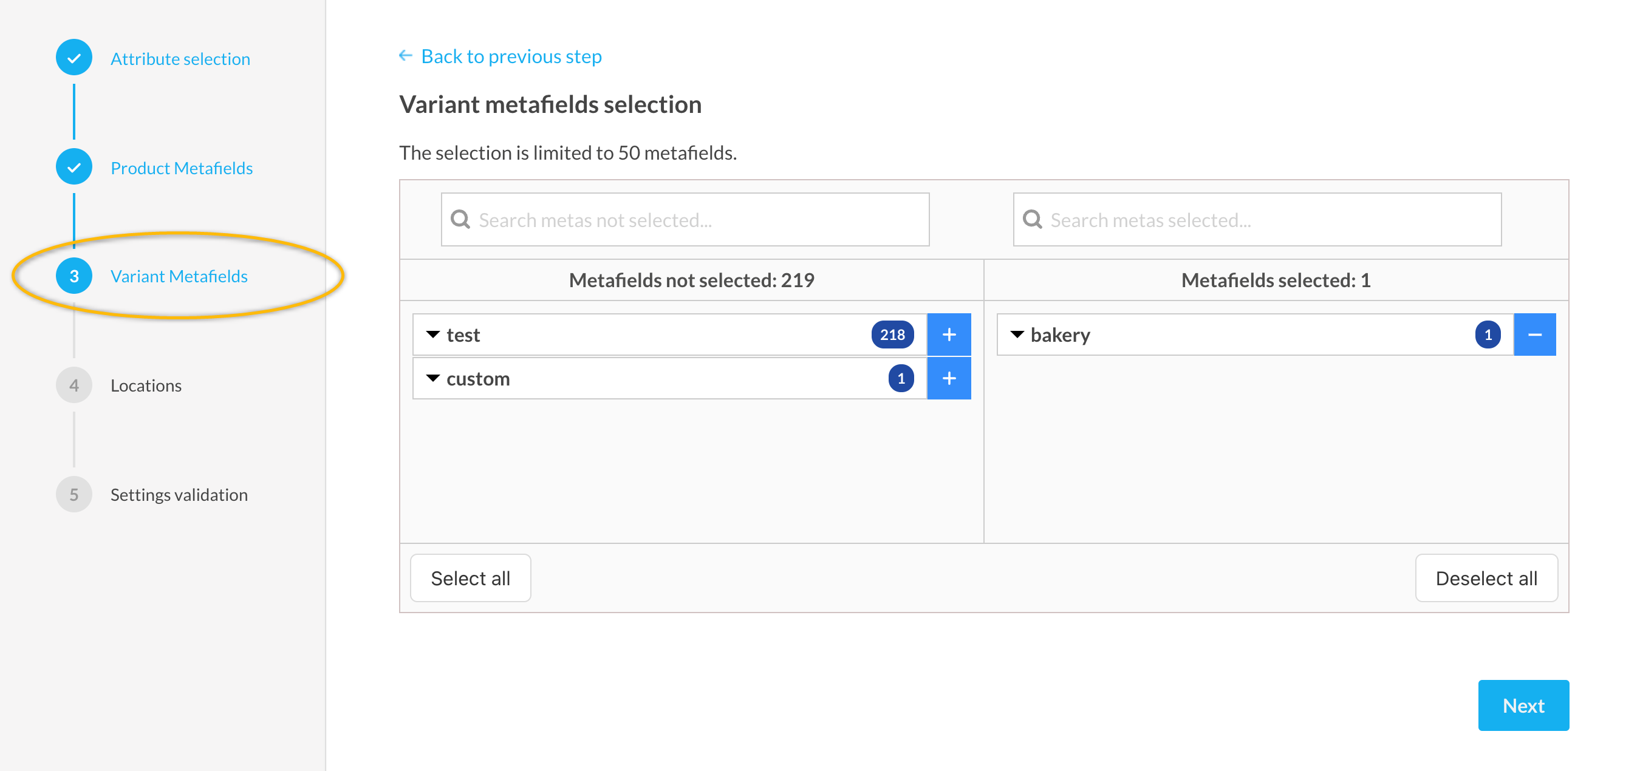
Task: Click the Next button
Action: 1523,705
